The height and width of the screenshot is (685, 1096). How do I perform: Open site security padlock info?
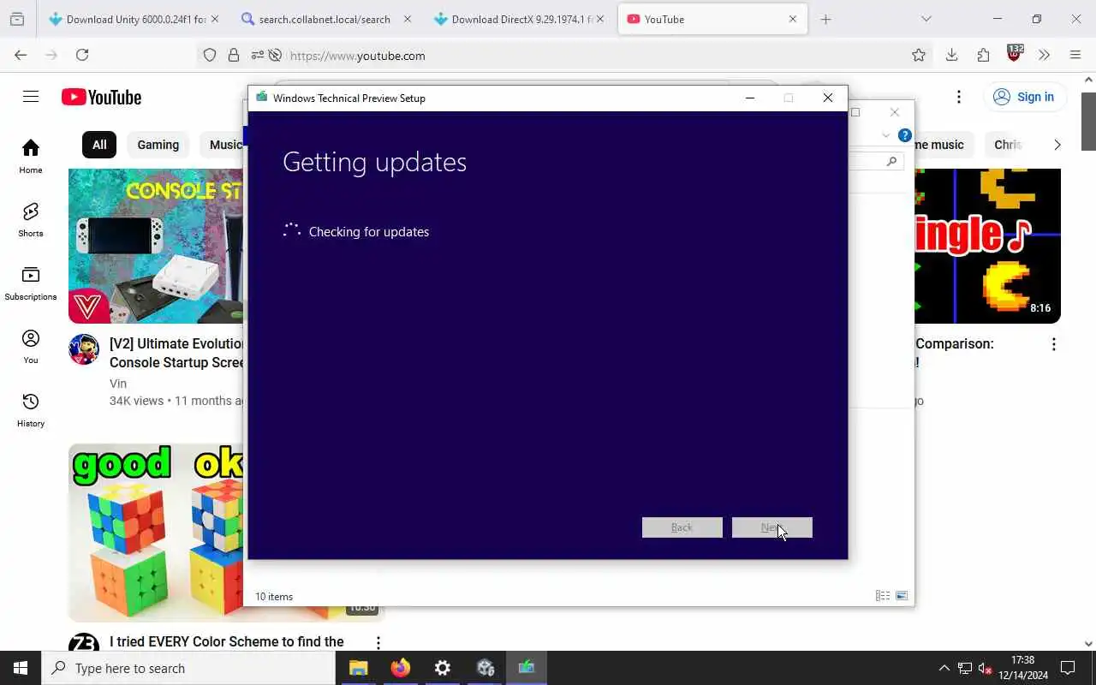point(234,55)
